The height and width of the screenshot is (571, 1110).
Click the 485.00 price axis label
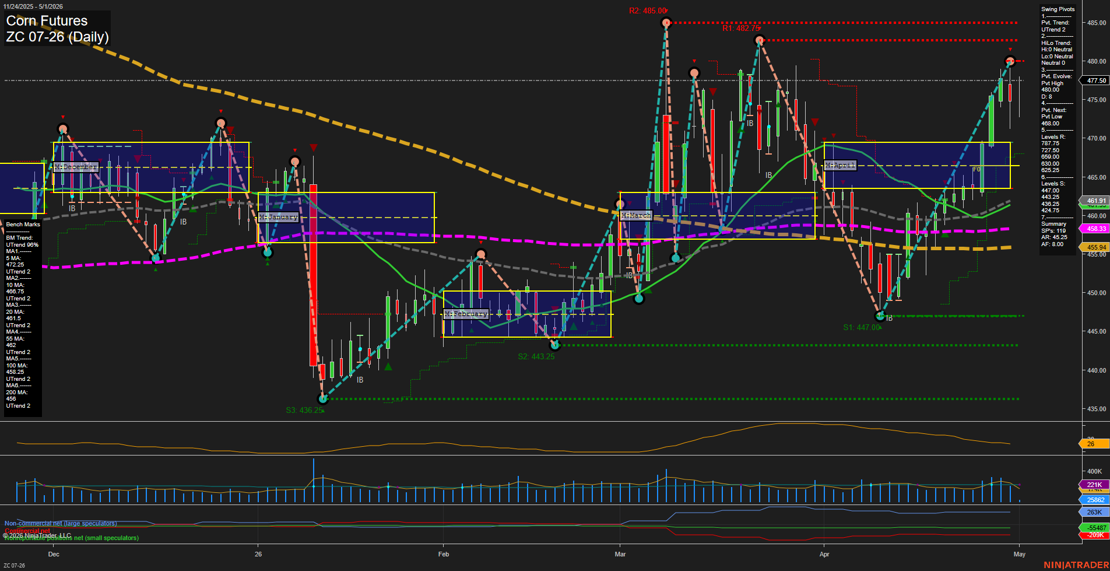click(1097, 23)
